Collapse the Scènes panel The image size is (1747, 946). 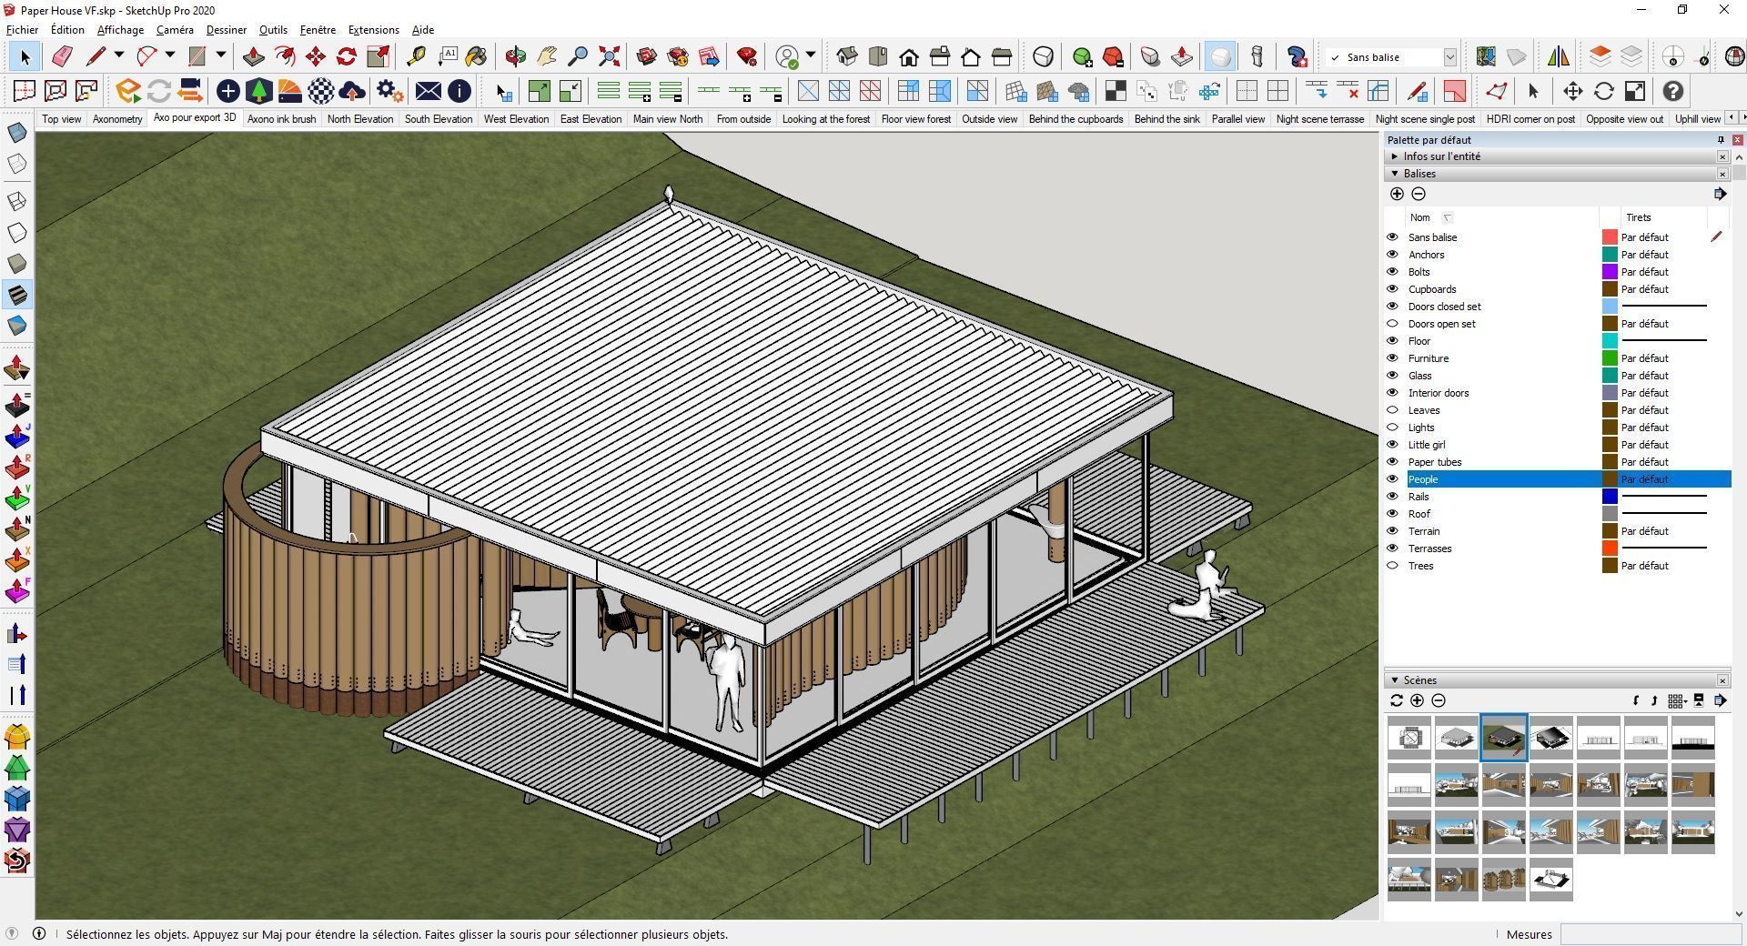(1395, 680)
